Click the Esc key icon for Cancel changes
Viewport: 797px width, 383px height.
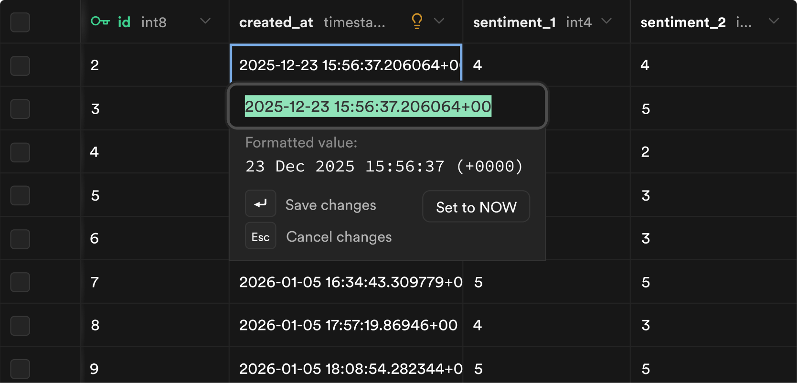pos(261,236)
